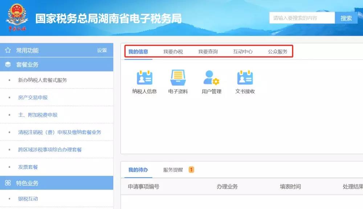
Task: Switch to the 我要查询 tab
Action: point(208,52)
